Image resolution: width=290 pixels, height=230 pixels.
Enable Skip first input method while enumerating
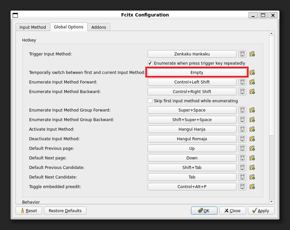[150, 101]
